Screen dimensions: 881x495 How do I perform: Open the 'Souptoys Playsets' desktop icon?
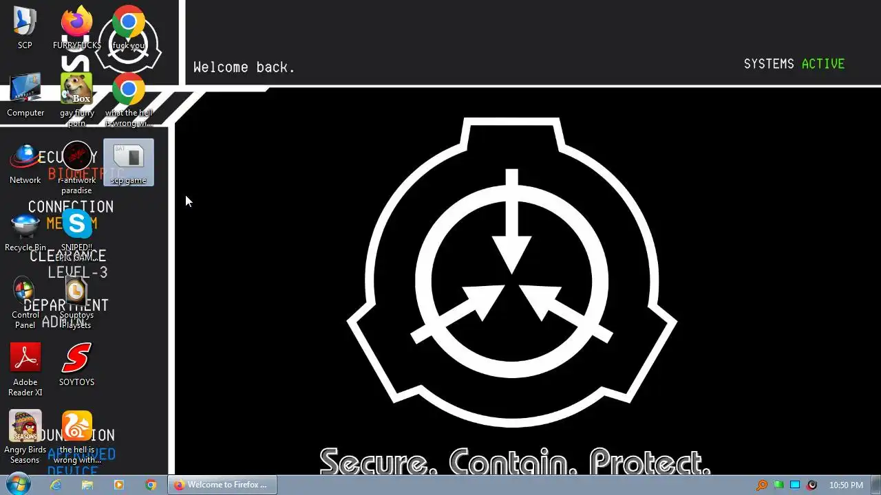76,302
